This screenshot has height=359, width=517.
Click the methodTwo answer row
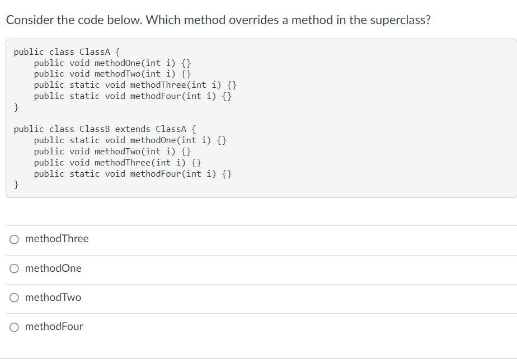pos(224,297)
